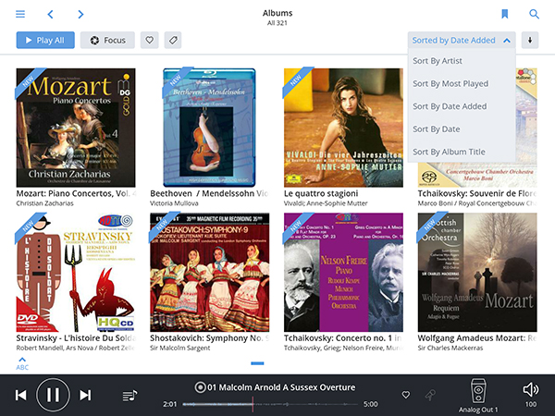The height and width of the screenshot is (416, 555).
Task: Skip to next track
Action: click(x=85, y=395)
